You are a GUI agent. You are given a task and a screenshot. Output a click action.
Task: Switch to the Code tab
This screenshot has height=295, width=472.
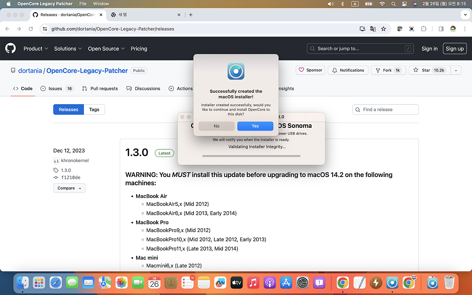23,88
